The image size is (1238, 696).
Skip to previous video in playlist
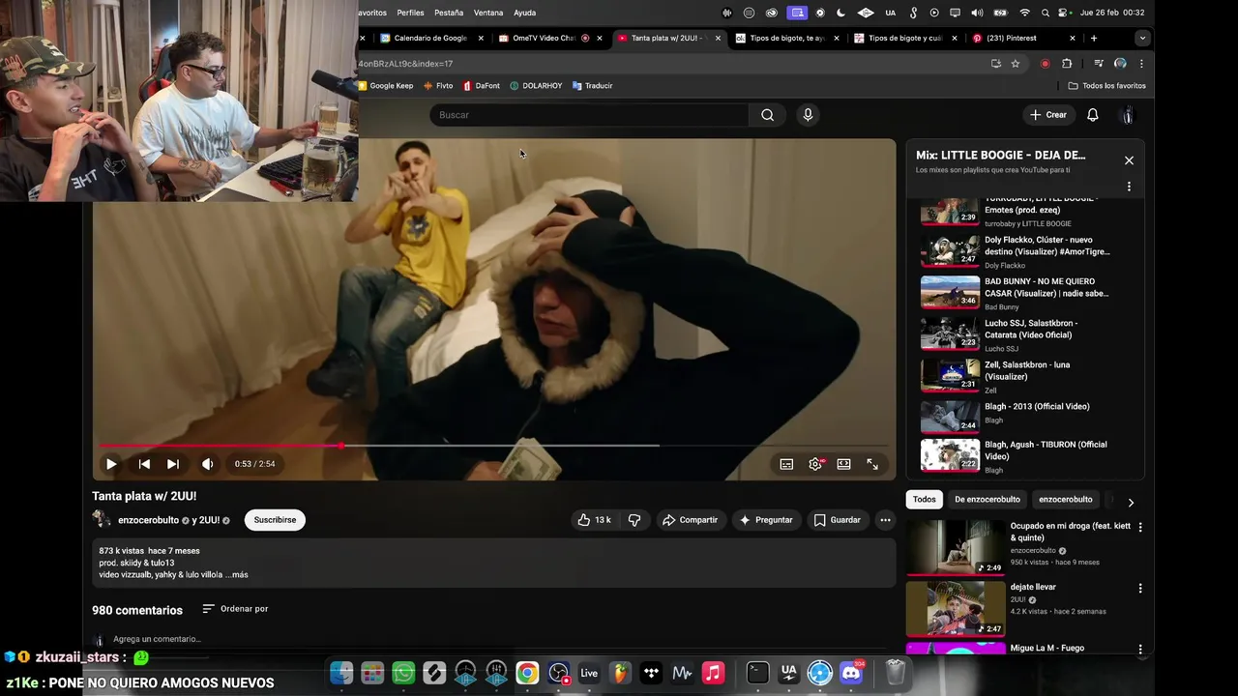144,464
